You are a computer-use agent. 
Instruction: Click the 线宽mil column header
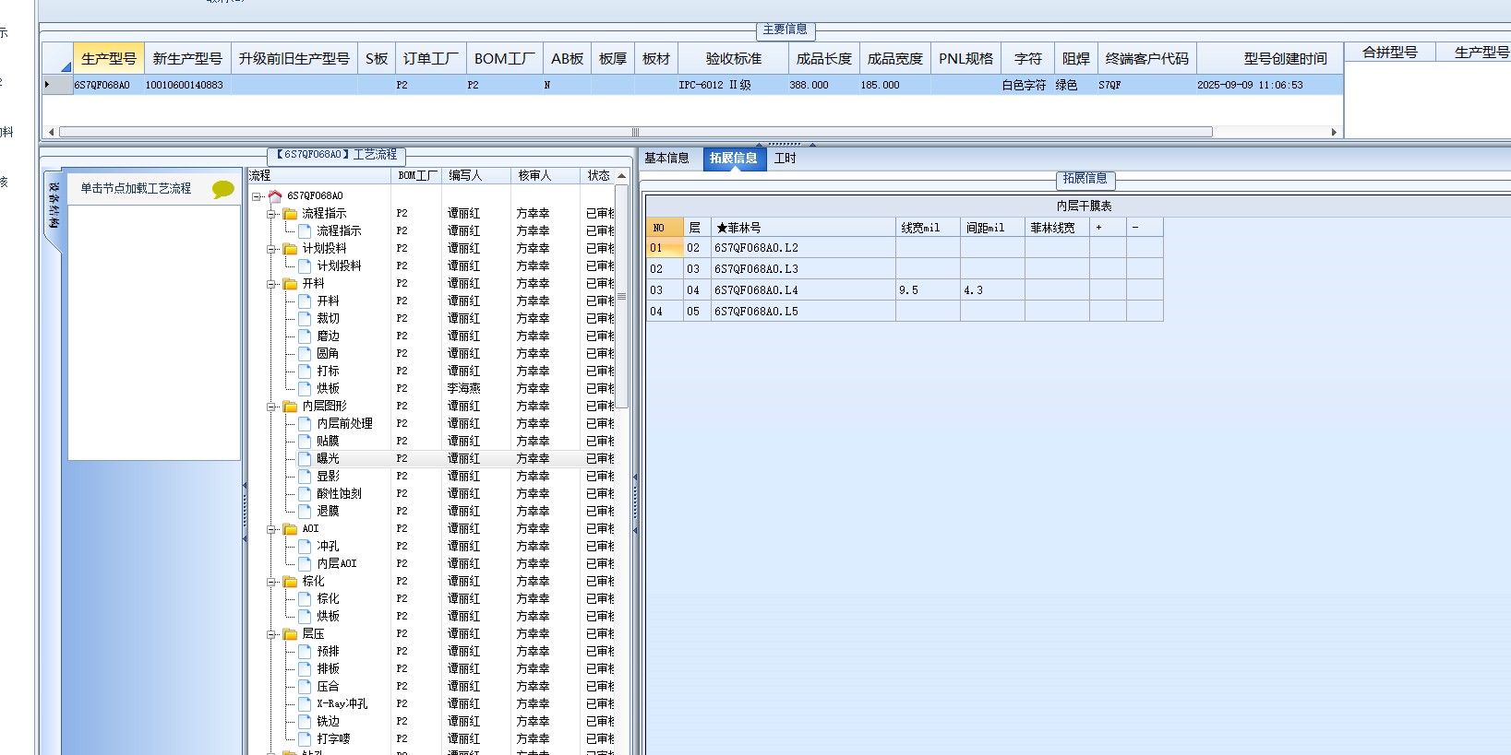(x=928, y=228)
